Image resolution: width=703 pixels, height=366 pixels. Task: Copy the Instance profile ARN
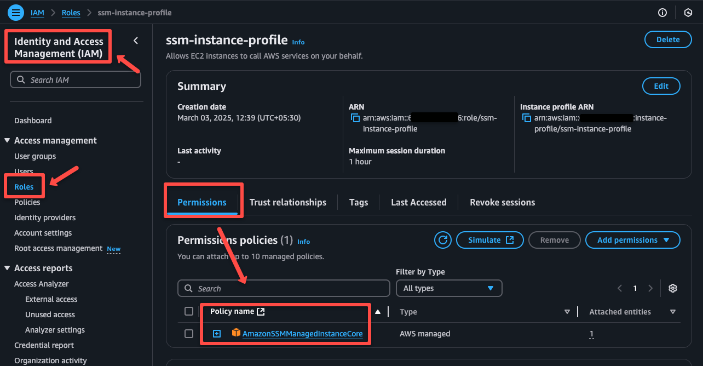[526, 118]
